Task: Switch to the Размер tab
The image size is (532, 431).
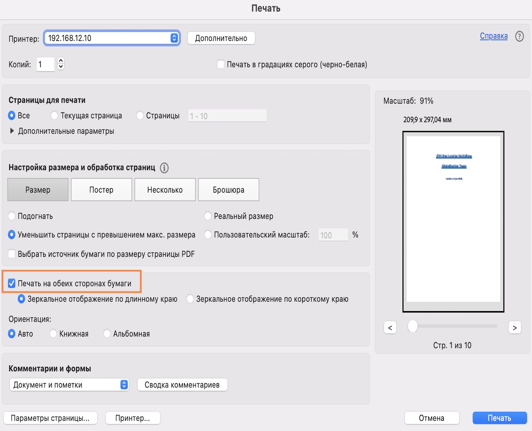Action: pyautogui.click(x=38, y=190)
